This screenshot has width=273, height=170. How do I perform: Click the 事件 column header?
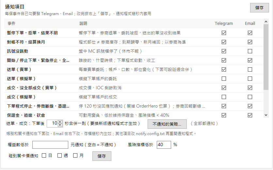11,23
